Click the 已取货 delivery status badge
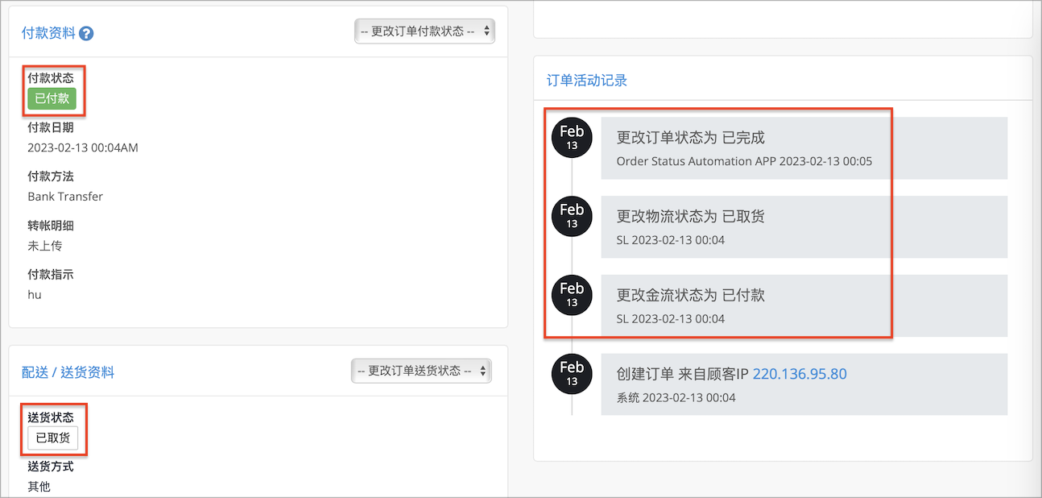This screenshot has height=498, width=1042. 52,438
